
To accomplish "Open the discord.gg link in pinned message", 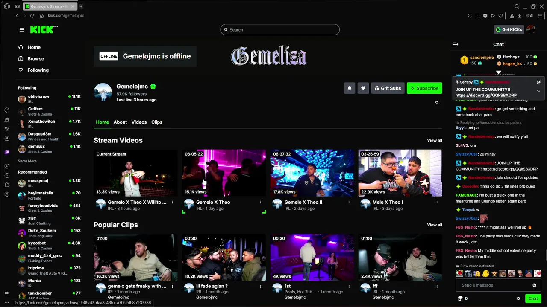I will click(486, 95).
